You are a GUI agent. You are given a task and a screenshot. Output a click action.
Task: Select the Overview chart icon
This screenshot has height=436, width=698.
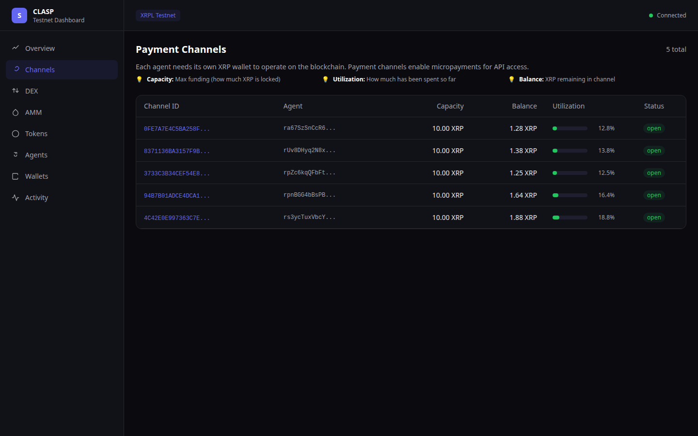16,48
